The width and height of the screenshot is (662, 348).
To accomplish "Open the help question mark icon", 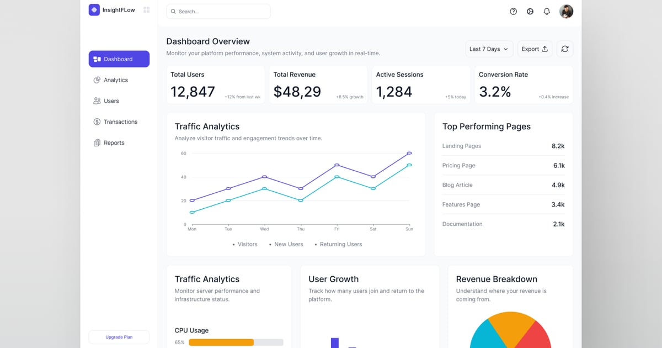I will click(513, 12).
